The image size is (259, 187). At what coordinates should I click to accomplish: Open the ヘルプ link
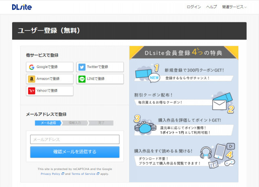tap(211, 7)
